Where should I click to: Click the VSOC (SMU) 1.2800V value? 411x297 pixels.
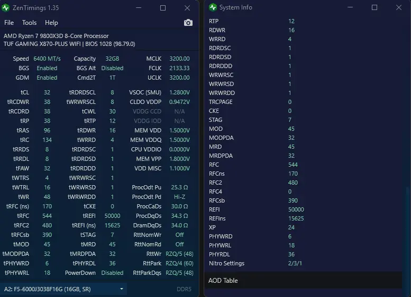point(179,92)
